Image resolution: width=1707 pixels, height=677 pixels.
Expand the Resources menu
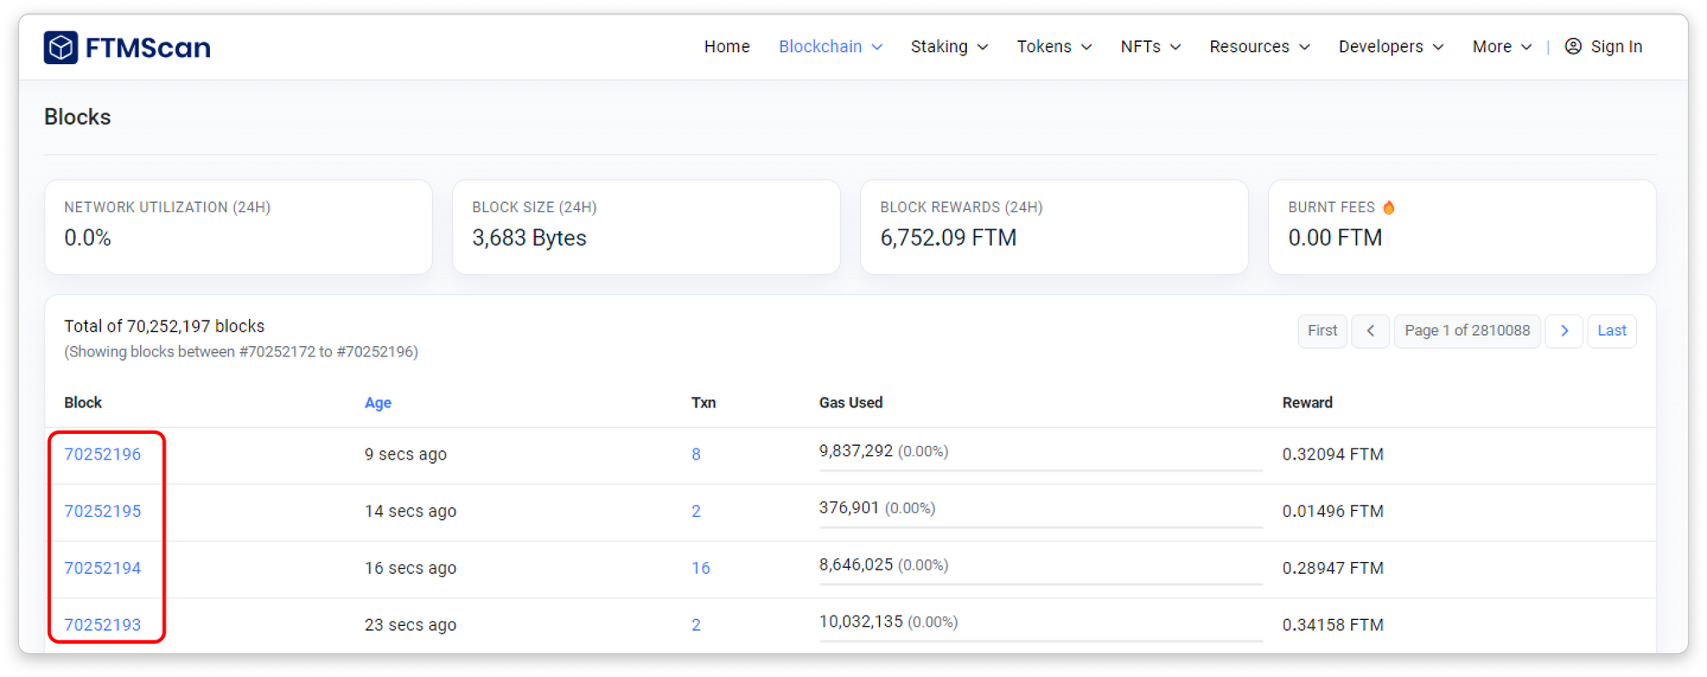(1259, 47)
